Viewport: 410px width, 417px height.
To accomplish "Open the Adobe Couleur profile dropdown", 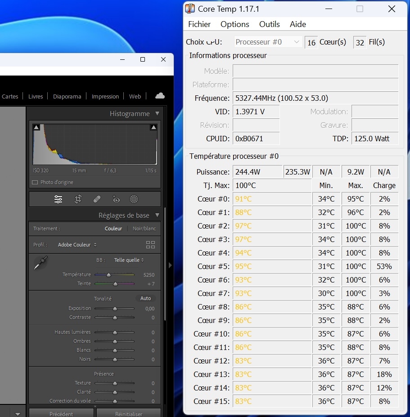I will point(77,245).
